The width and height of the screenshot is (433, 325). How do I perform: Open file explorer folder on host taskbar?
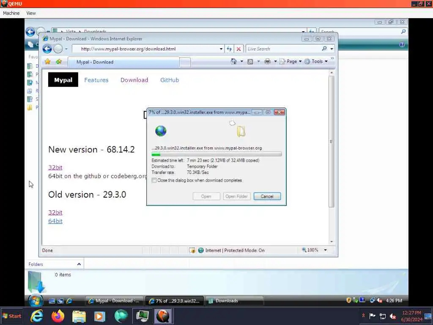click(x=79, y=316)
